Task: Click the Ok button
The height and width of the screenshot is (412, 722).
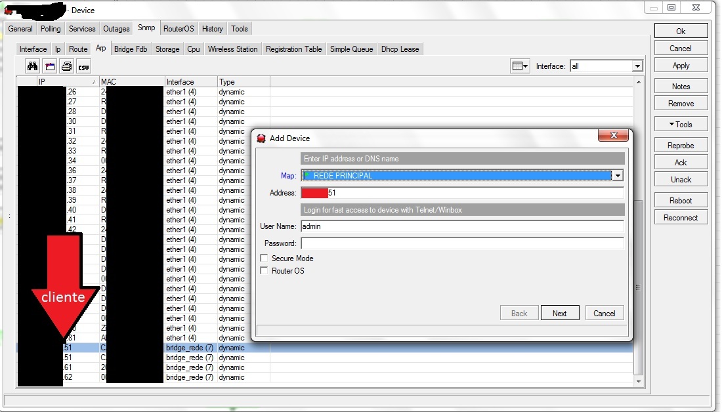Action: [681, 31]
